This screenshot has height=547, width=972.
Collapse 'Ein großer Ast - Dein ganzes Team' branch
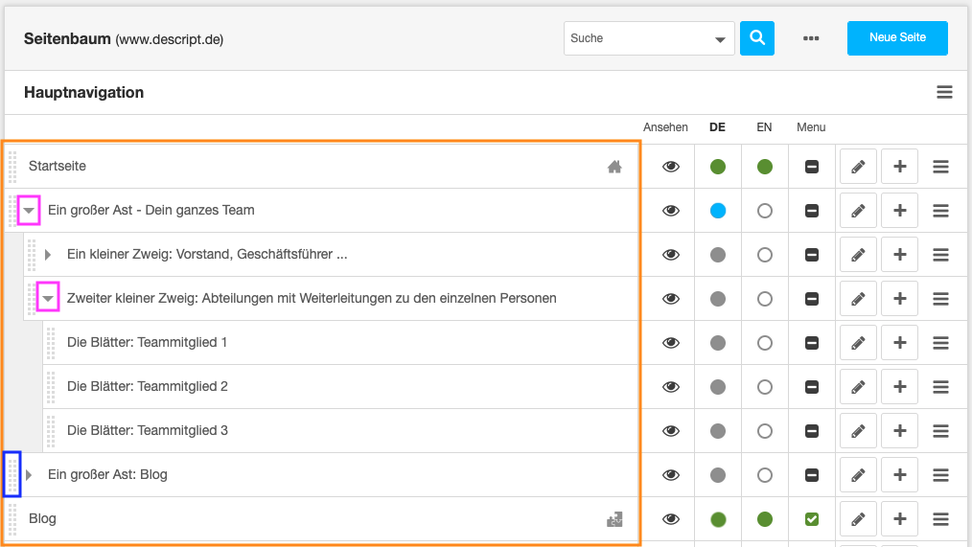point(29,211)
